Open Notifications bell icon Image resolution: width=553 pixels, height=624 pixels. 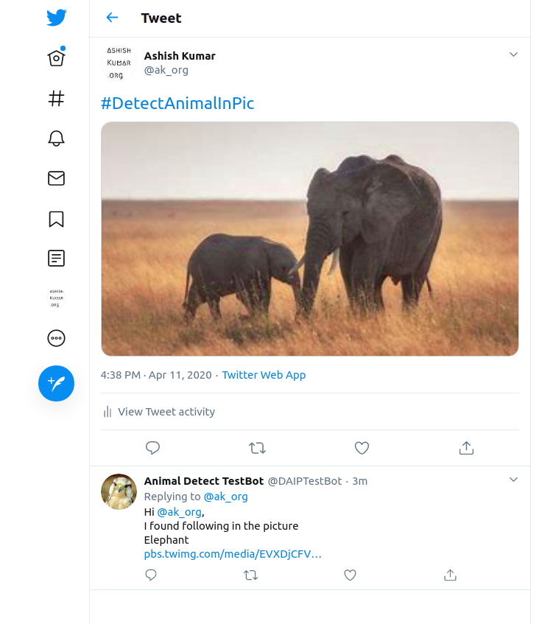tap(56, 139)
